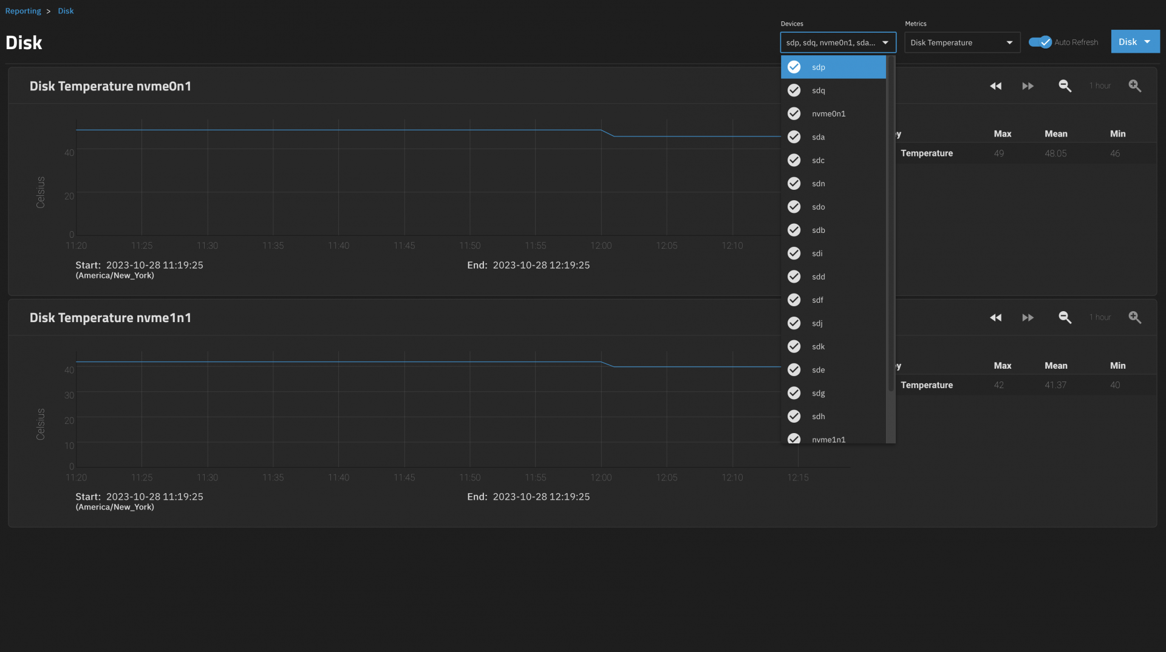Expand the blue Disk report dropdown

[x=1134, y=42]
